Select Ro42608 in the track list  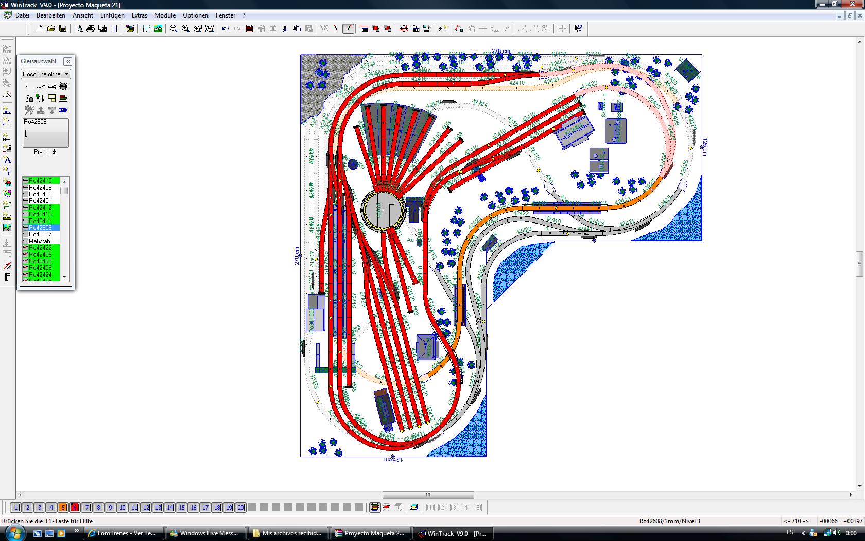[x=41, y=228]
